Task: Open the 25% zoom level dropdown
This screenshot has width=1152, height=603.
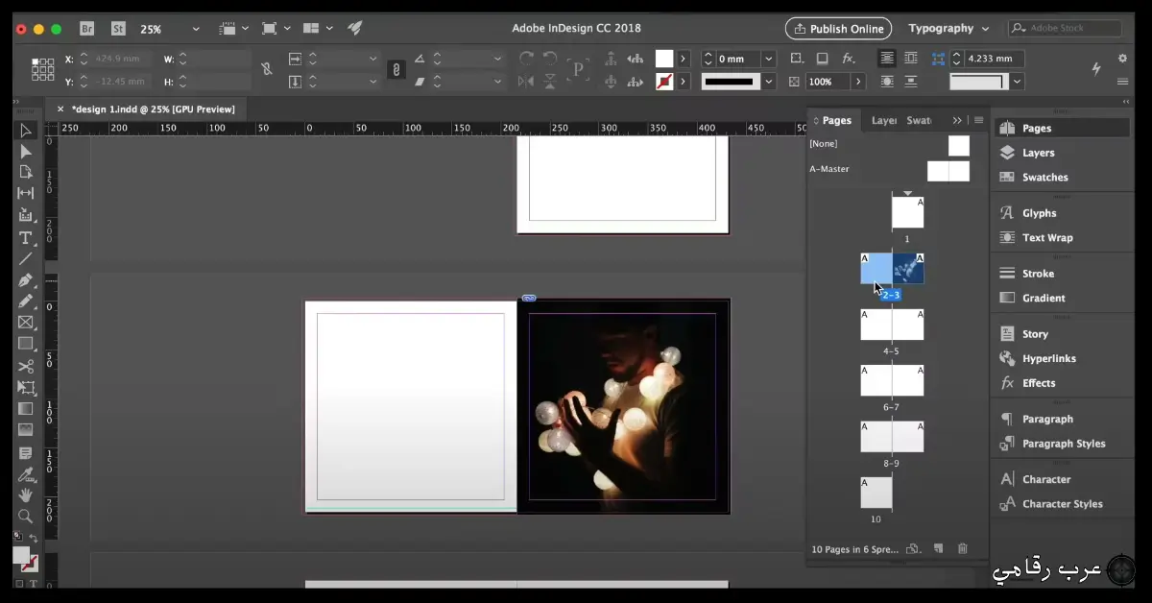Action: tap(168, 28)
